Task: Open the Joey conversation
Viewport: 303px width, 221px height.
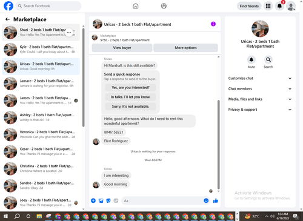Action: [x=41, y=203]
